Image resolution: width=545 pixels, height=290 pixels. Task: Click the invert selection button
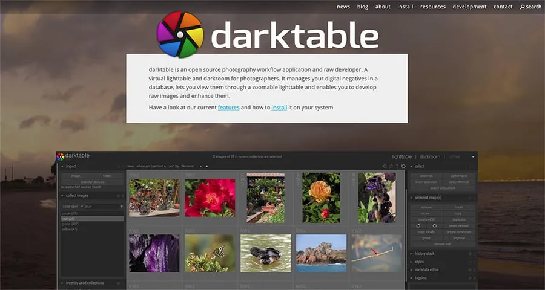tap(426, 182)
